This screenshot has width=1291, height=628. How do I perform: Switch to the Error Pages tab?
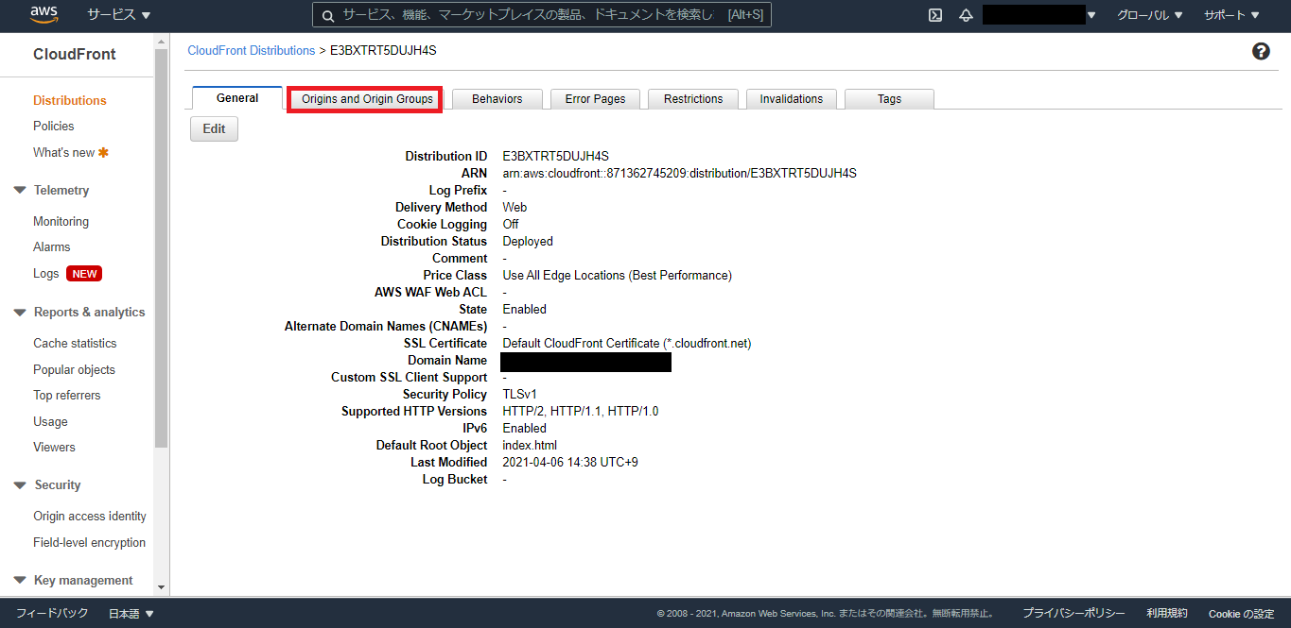pyautogui.click(x=595, y=99)
